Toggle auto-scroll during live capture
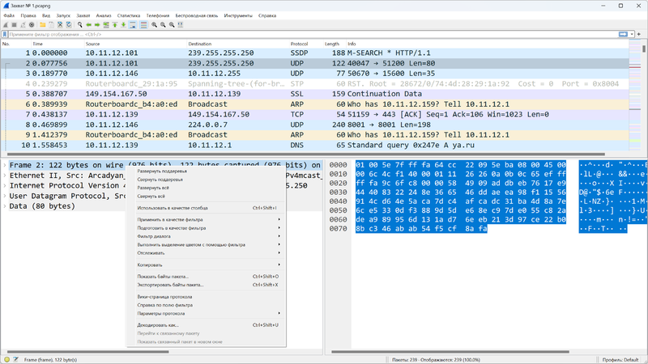The width and height of the screenshot is (648, 364). coord(132,25)
